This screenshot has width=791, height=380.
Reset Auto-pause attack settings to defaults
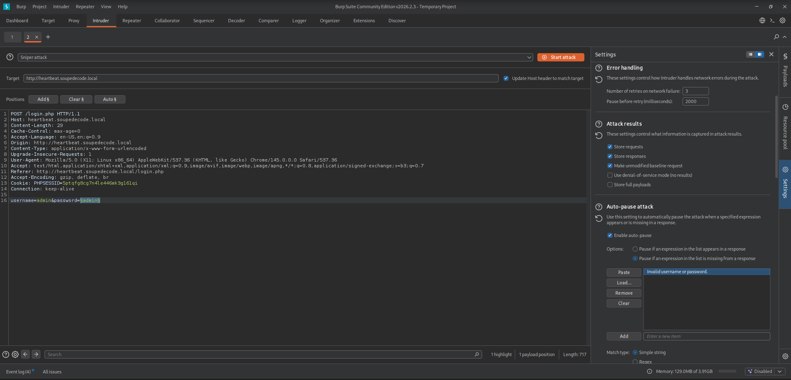(x=599, y=218)
